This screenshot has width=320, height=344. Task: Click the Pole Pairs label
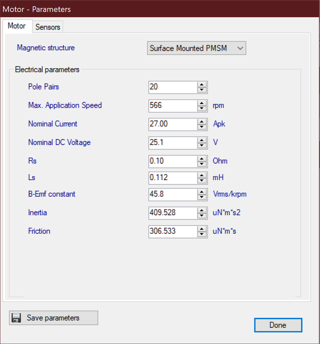click(x=44, y=87)
